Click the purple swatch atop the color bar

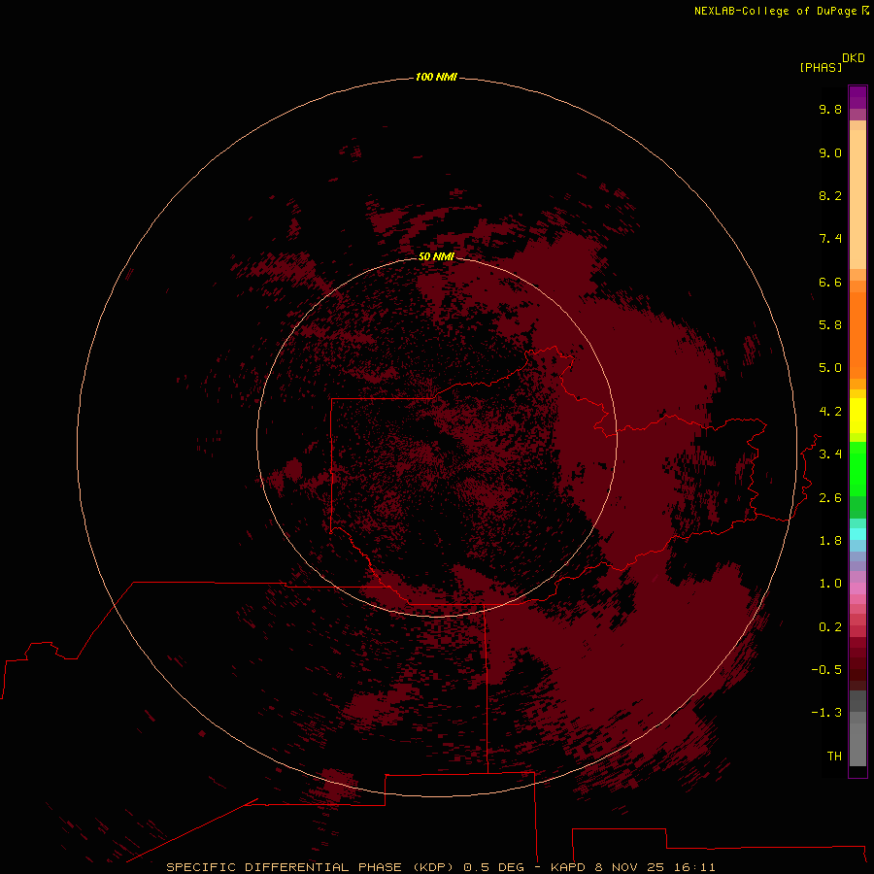pos(857,97)
